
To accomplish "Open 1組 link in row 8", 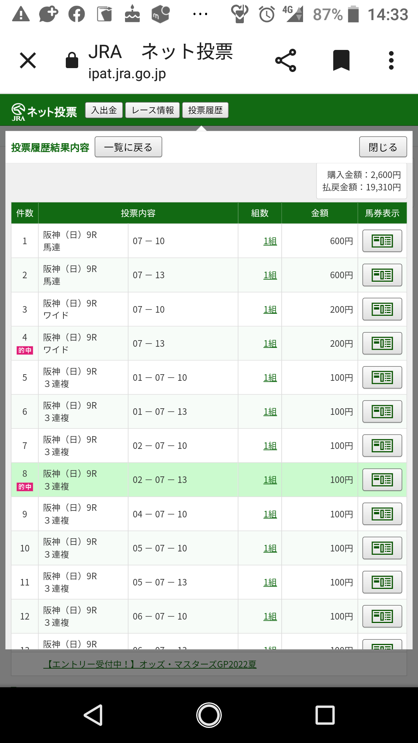I will [270, 480].
